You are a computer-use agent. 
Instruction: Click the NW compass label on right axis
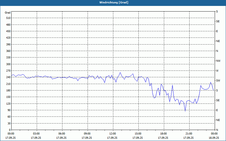pyautogui.click(x=218, y=61)
